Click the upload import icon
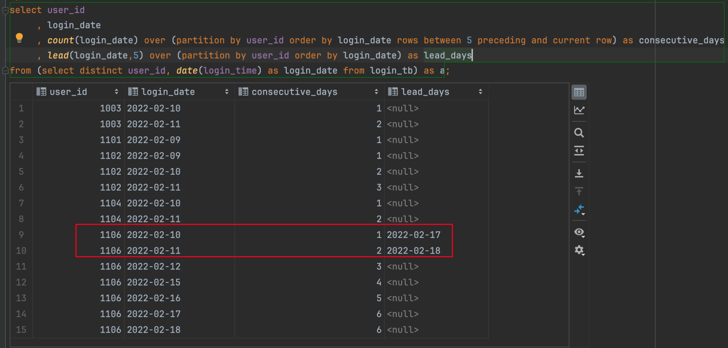 point(579,191)
